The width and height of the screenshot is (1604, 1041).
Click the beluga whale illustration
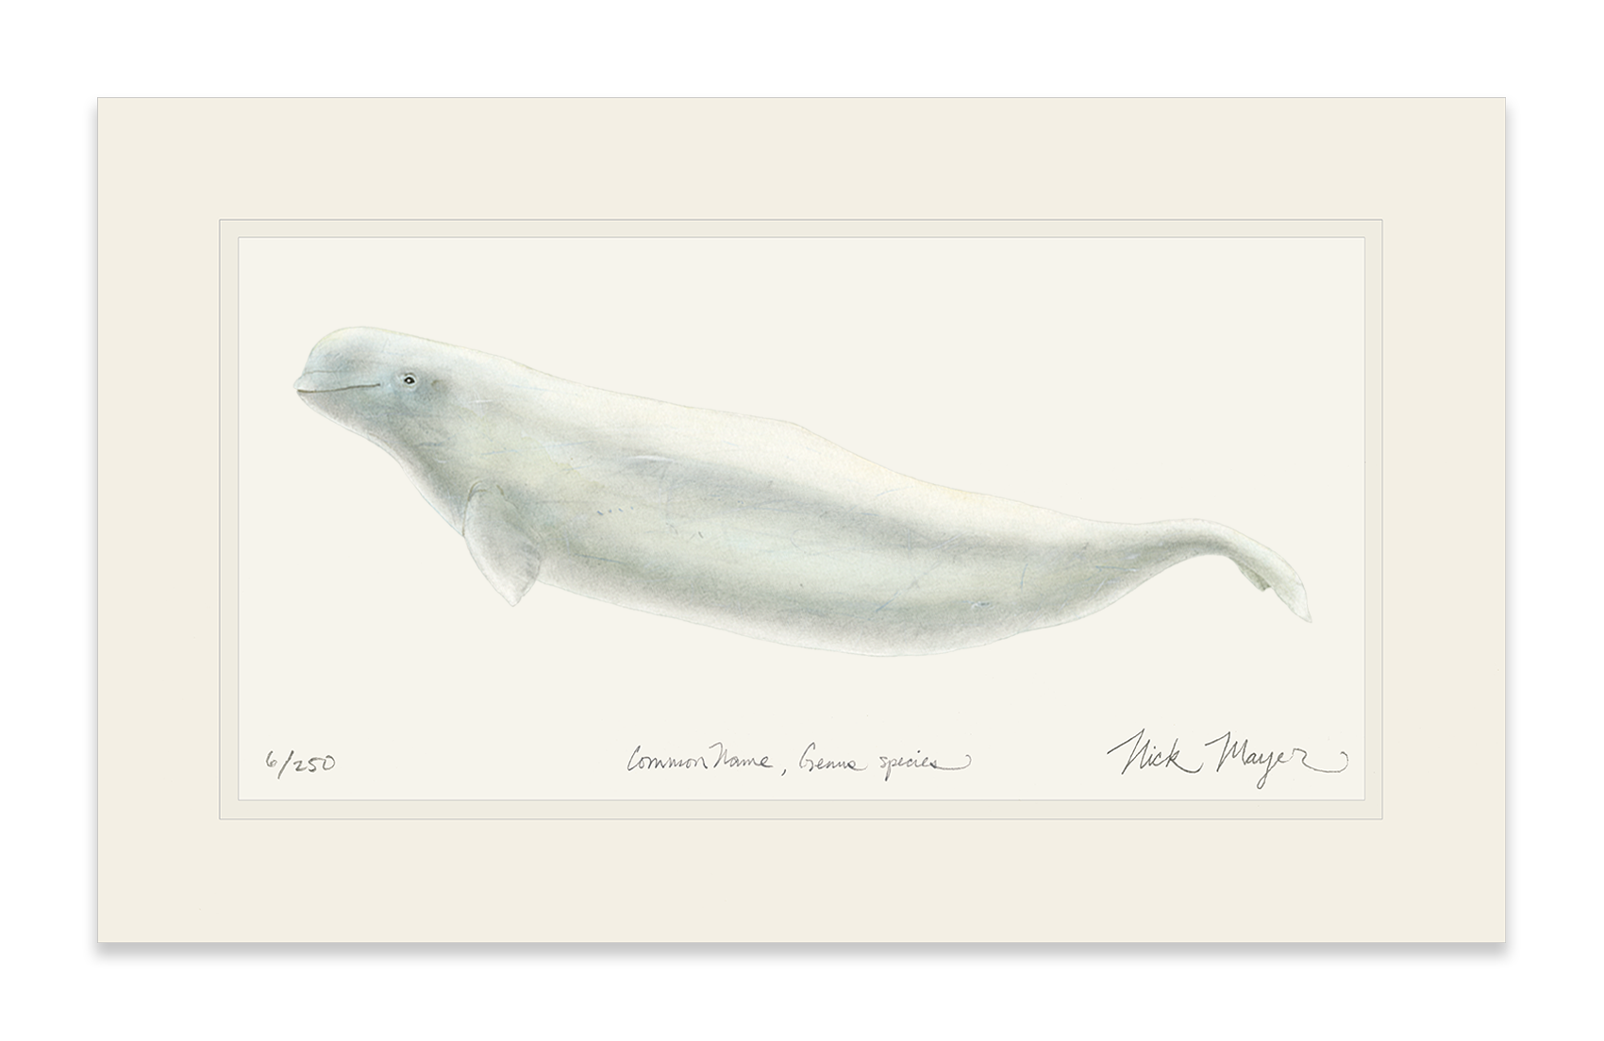[802, 491]
